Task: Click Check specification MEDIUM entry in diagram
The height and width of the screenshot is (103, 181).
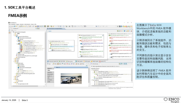Action: point(59,45)
